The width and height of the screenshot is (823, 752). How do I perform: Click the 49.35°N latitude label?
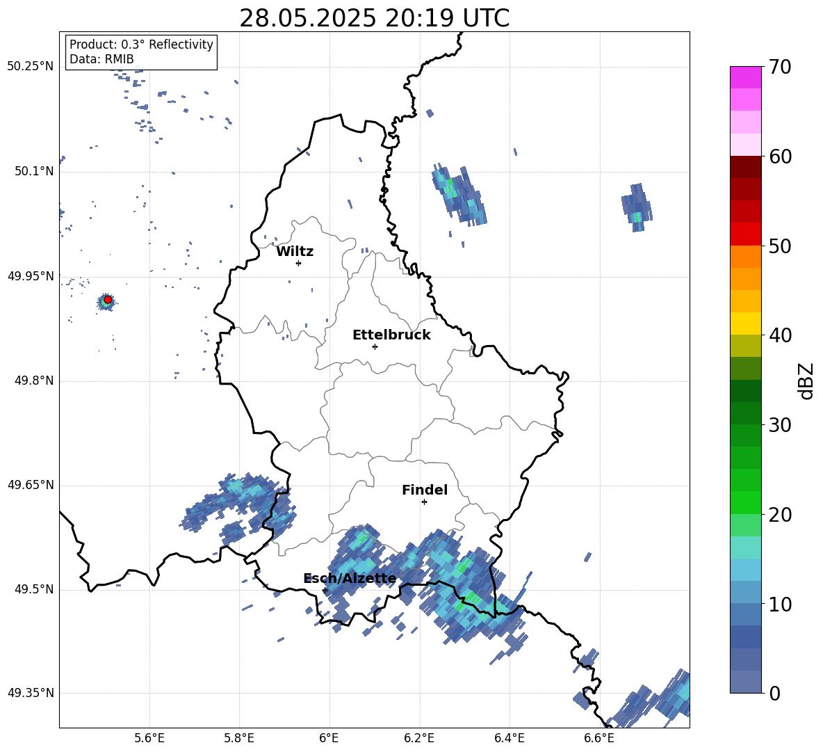coord(31,693)
